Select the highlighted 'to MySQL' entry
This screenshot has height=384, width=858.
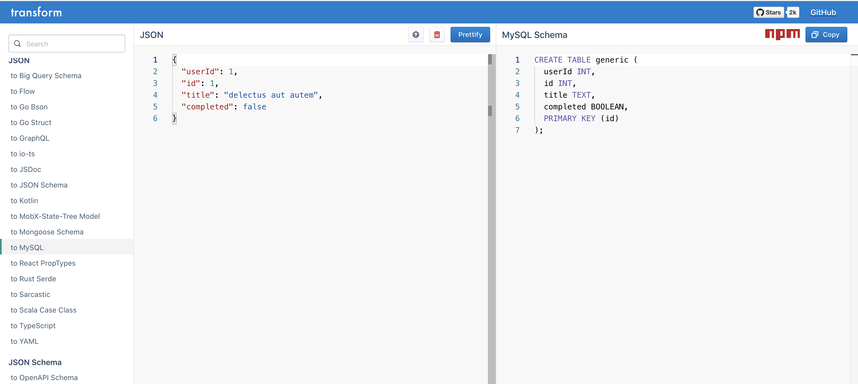click(x=27, y=247)
